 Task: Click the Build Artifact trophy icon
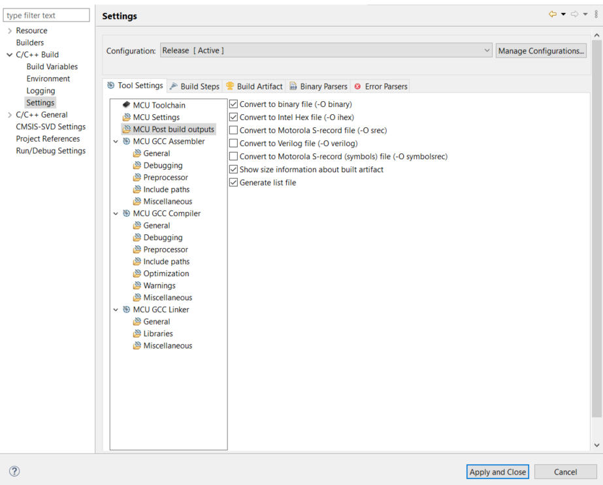(230, 86)
